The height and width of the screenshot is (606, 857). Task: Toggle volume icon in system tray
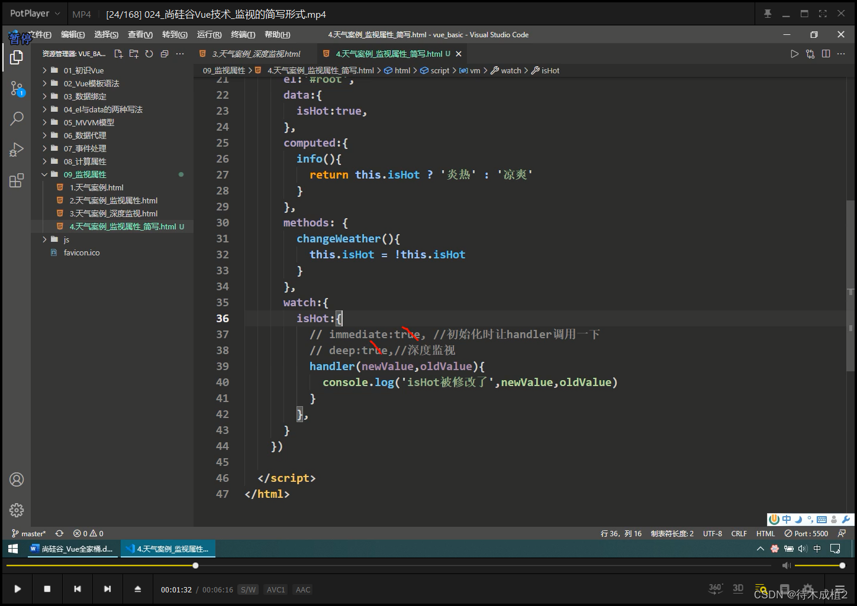(x=803, y=549)
